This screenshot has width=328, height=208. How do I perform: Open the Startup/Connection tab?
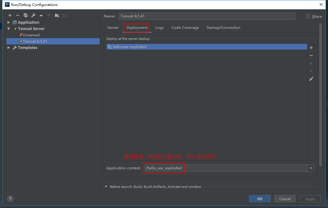(223, 28)
